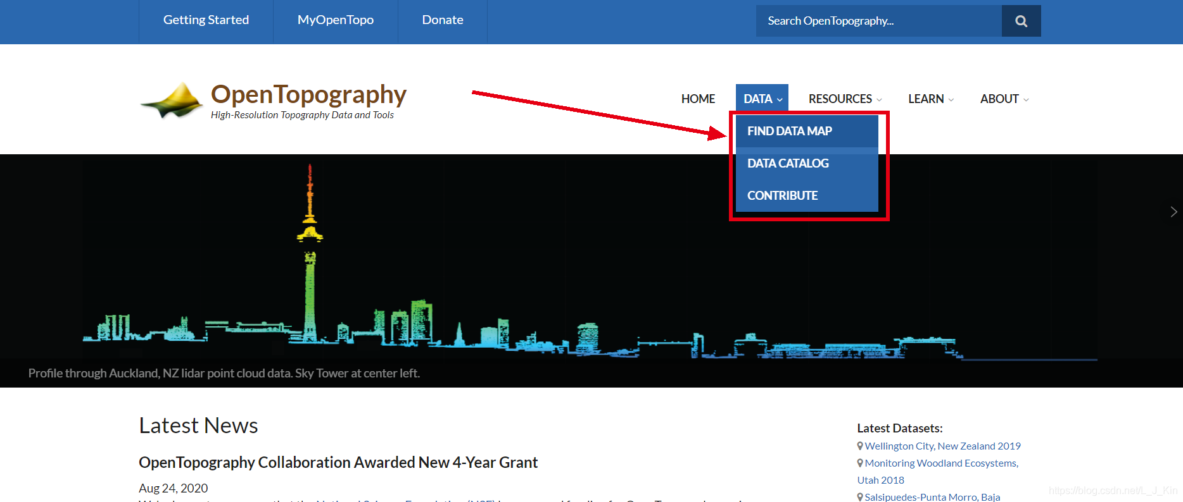Image resolution: width=1183 pixels, height=502 pixels.
Task: Click the Sky Tower banner caption text
Action: [224, 373]
